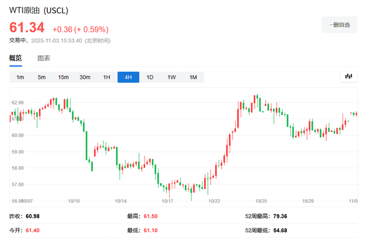Image resolution: width=367 pixels, height=239 pixels.
Task: Select the 1H timeframe
Action: [107, 77]
